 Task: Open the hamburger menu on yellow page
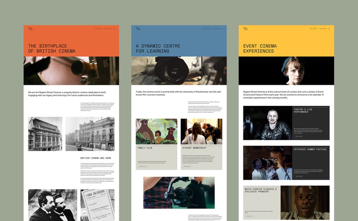[329, 29]
